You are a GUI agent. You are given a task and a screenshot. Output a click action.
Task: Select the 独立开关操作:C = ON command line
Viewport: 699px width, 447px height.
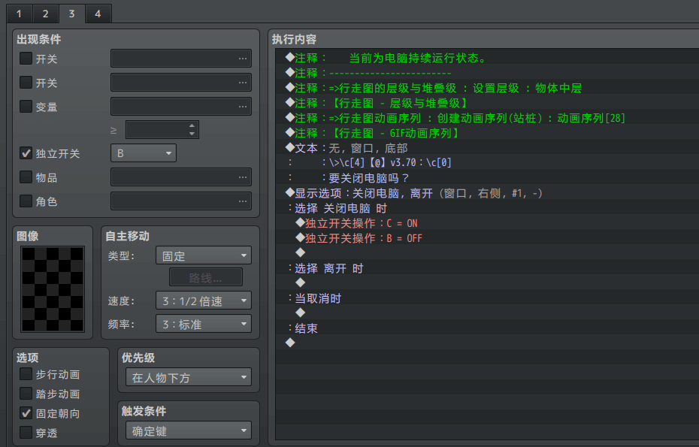pyautogui.click(x=361, y=223)
